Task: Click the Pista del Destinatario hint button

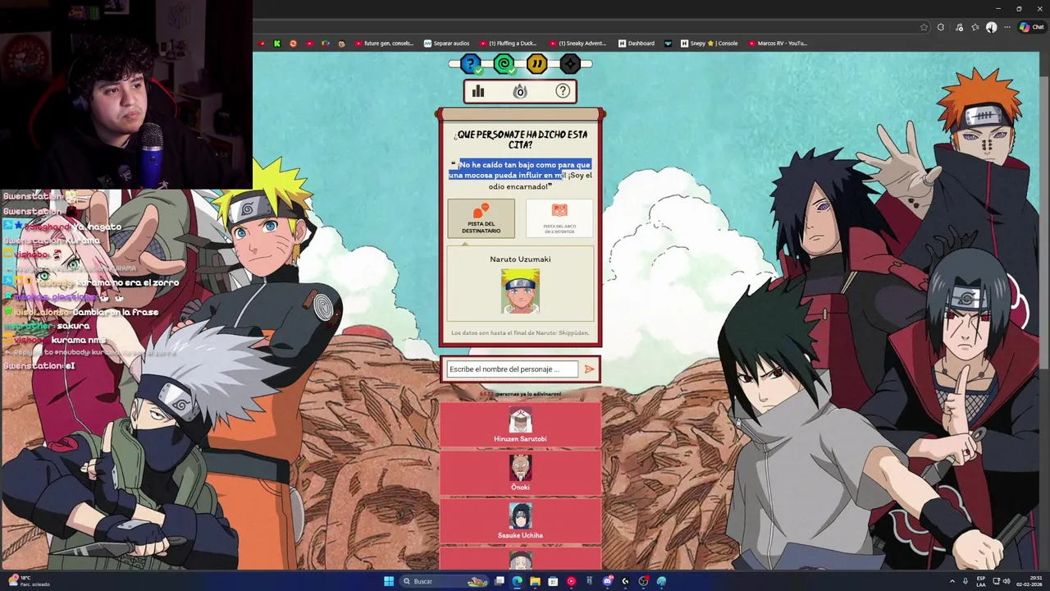Action: point(481,218)
